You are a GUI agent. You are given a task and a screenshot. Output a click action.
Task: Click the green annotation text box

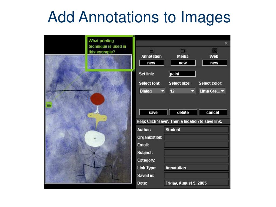(110, 53)
